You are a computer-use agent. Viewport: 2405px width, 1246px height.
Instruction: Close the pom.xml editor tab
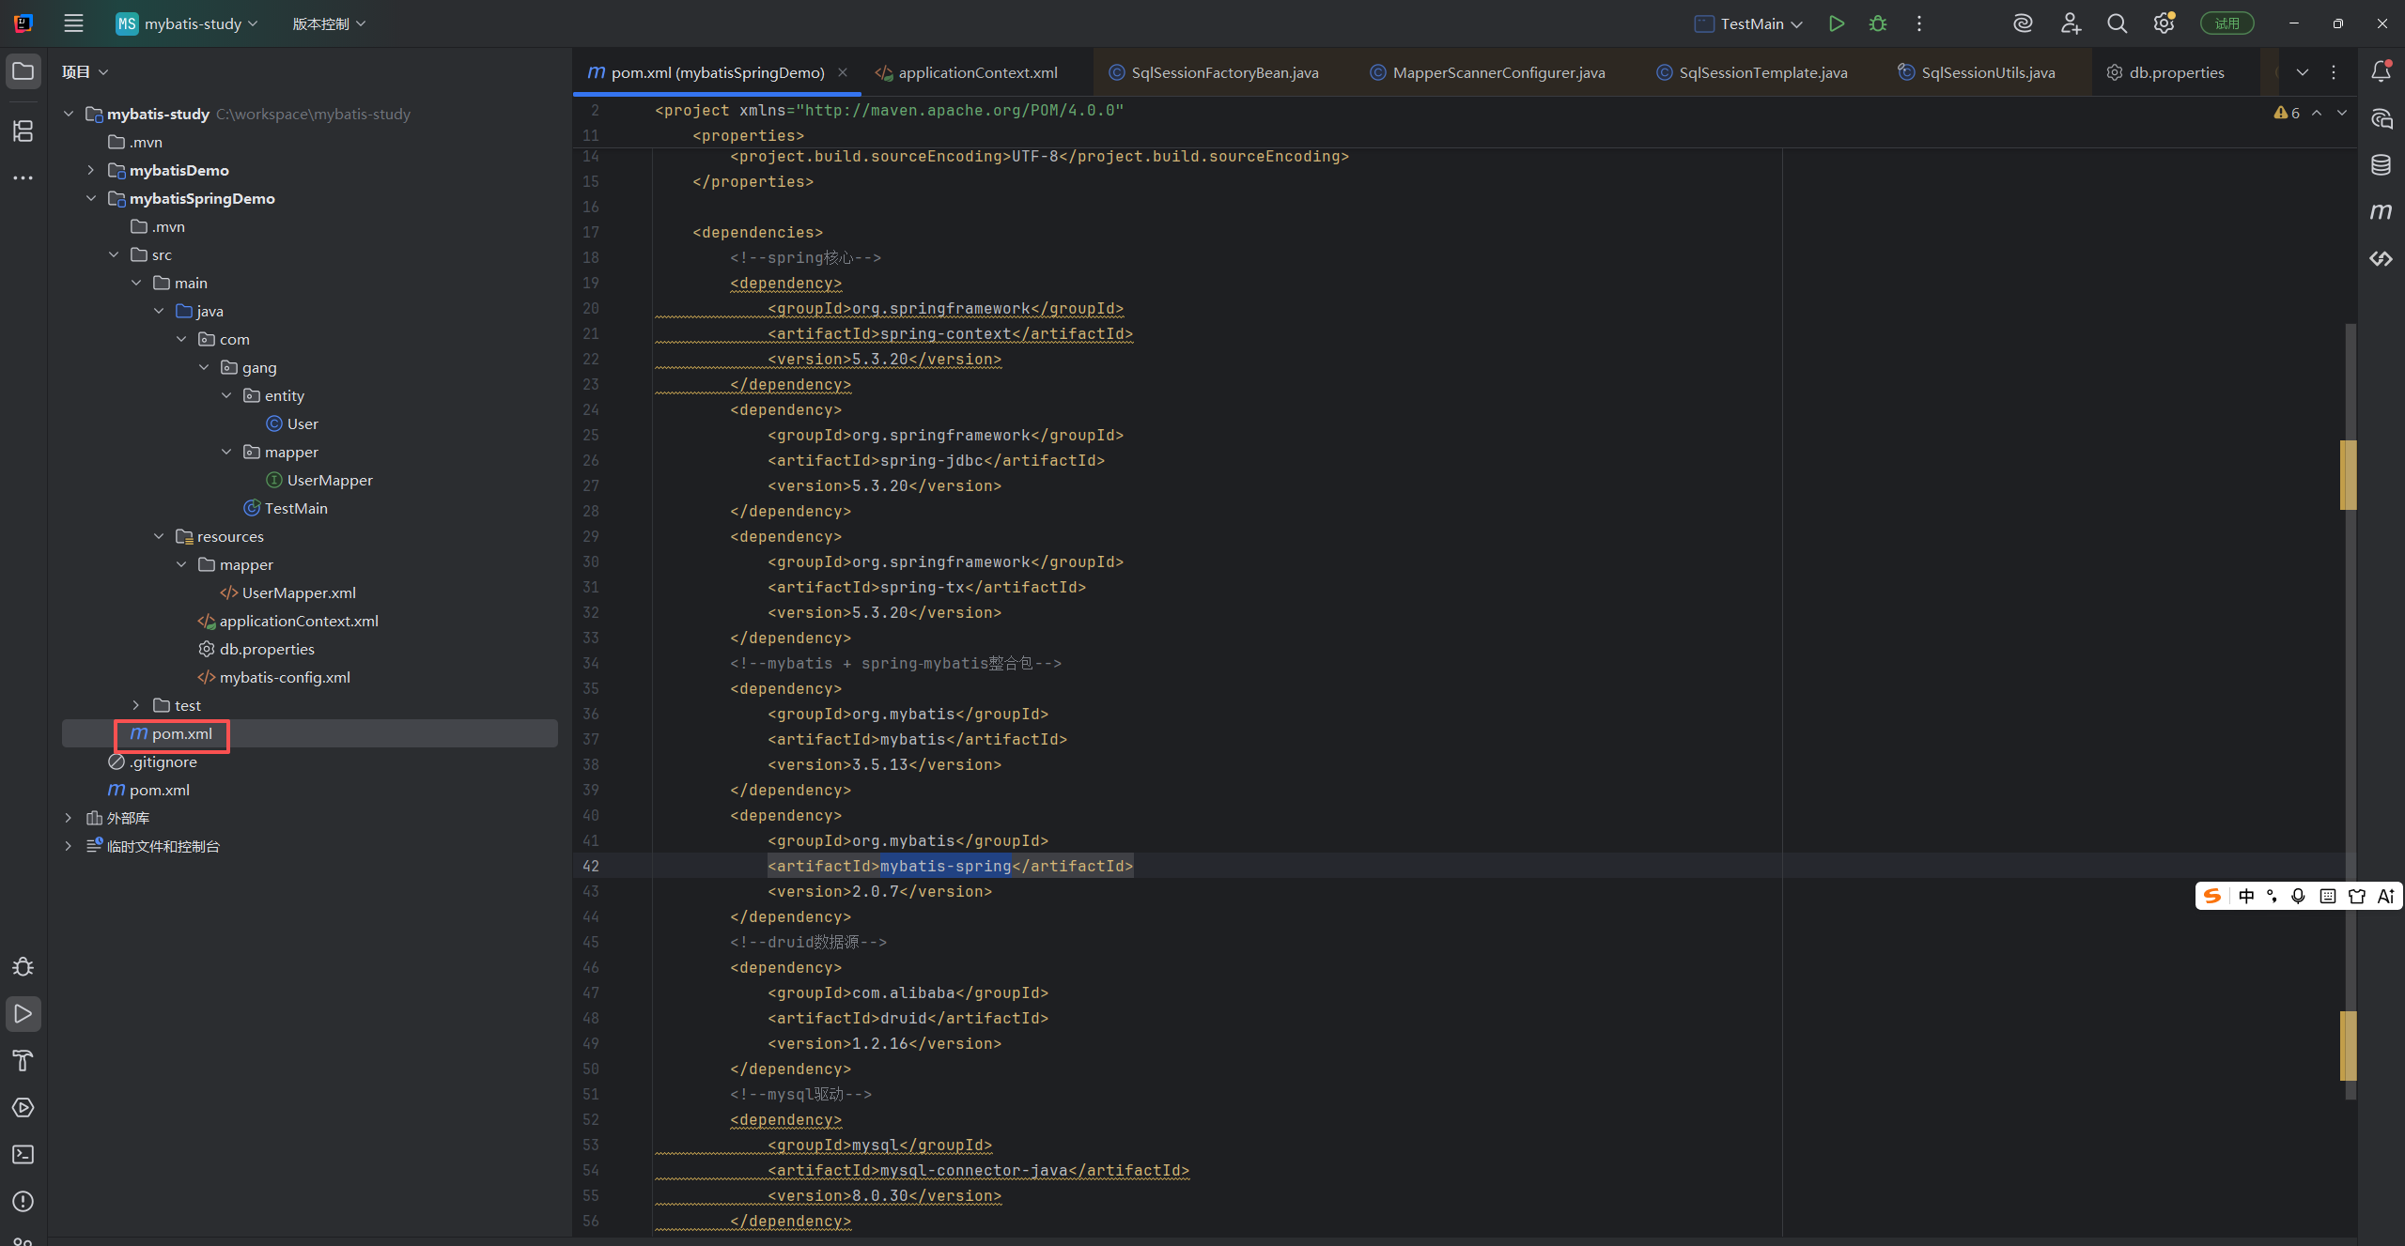point(843,72)
